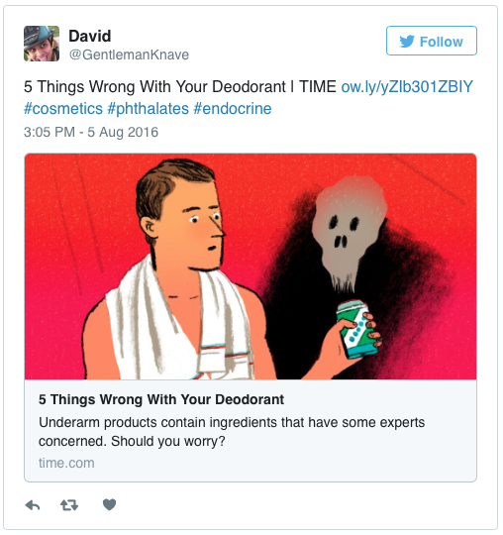The image size is (503, 535).
Task: Follow @GentlemanKnave with the Follow button
Action: click(432, 41)
